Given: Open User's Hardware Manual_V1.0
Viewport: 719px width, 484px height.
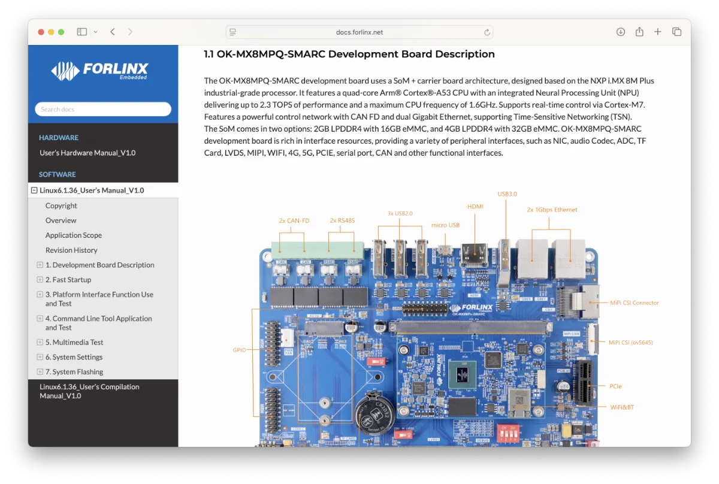Looking at the screenshot, I should pyautogui.click(x=87, y=153).
